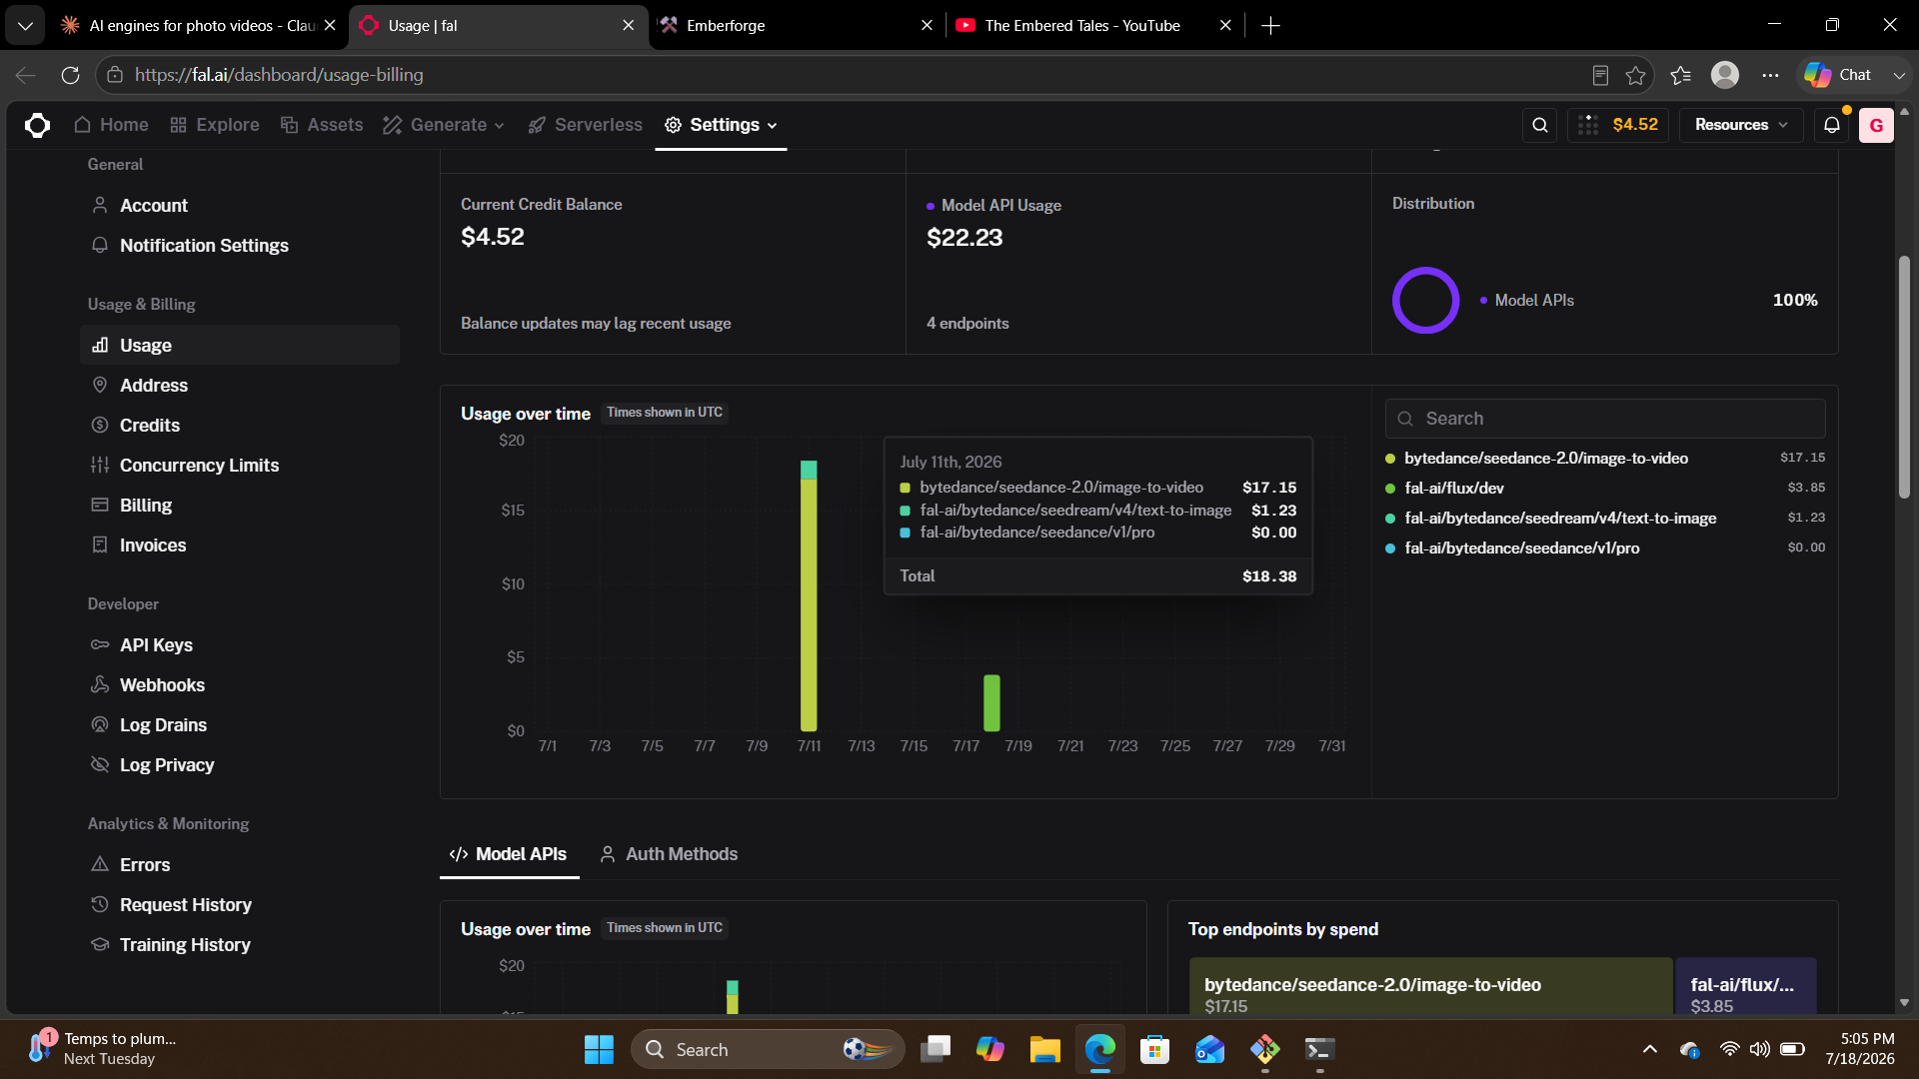The image size is (1919, 1079).
Task: Open Log Drains
Action: [x=240, y=724]
